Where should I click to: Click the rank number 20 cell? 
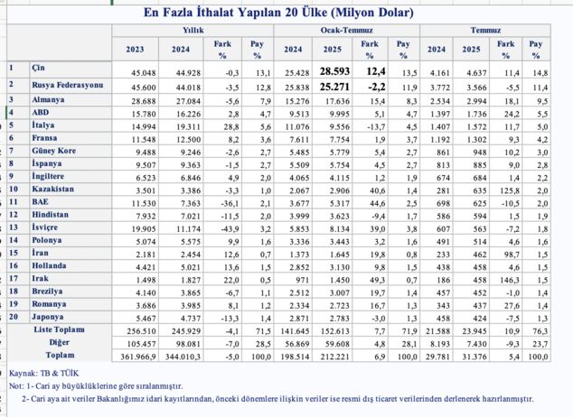(18, 317)
